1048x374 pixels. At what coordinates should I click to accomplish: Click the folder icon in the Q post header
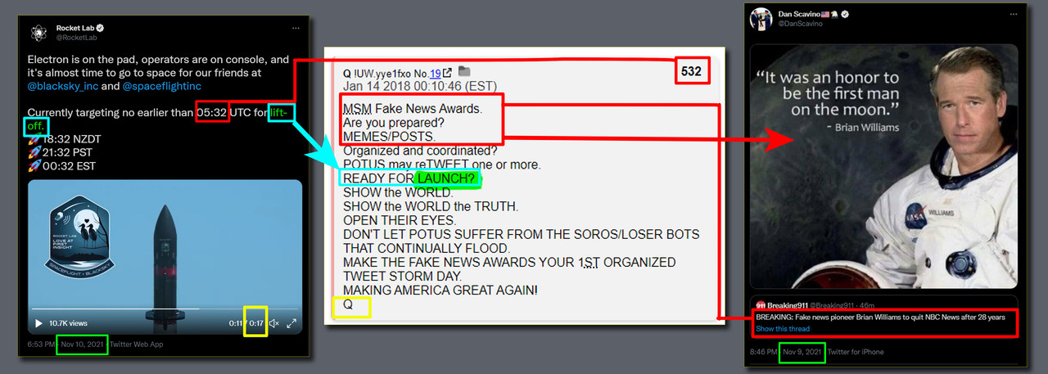464,72
